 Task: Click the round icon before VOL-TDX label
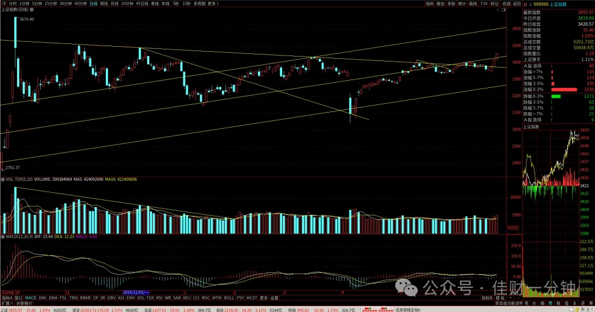(x=3, y=179)
